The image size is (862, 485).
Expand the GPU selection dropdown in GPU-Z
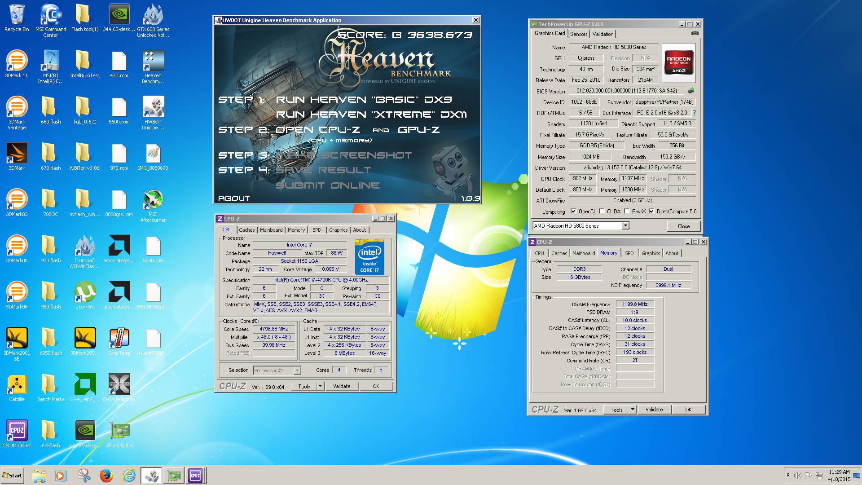(x=625, y=226)
